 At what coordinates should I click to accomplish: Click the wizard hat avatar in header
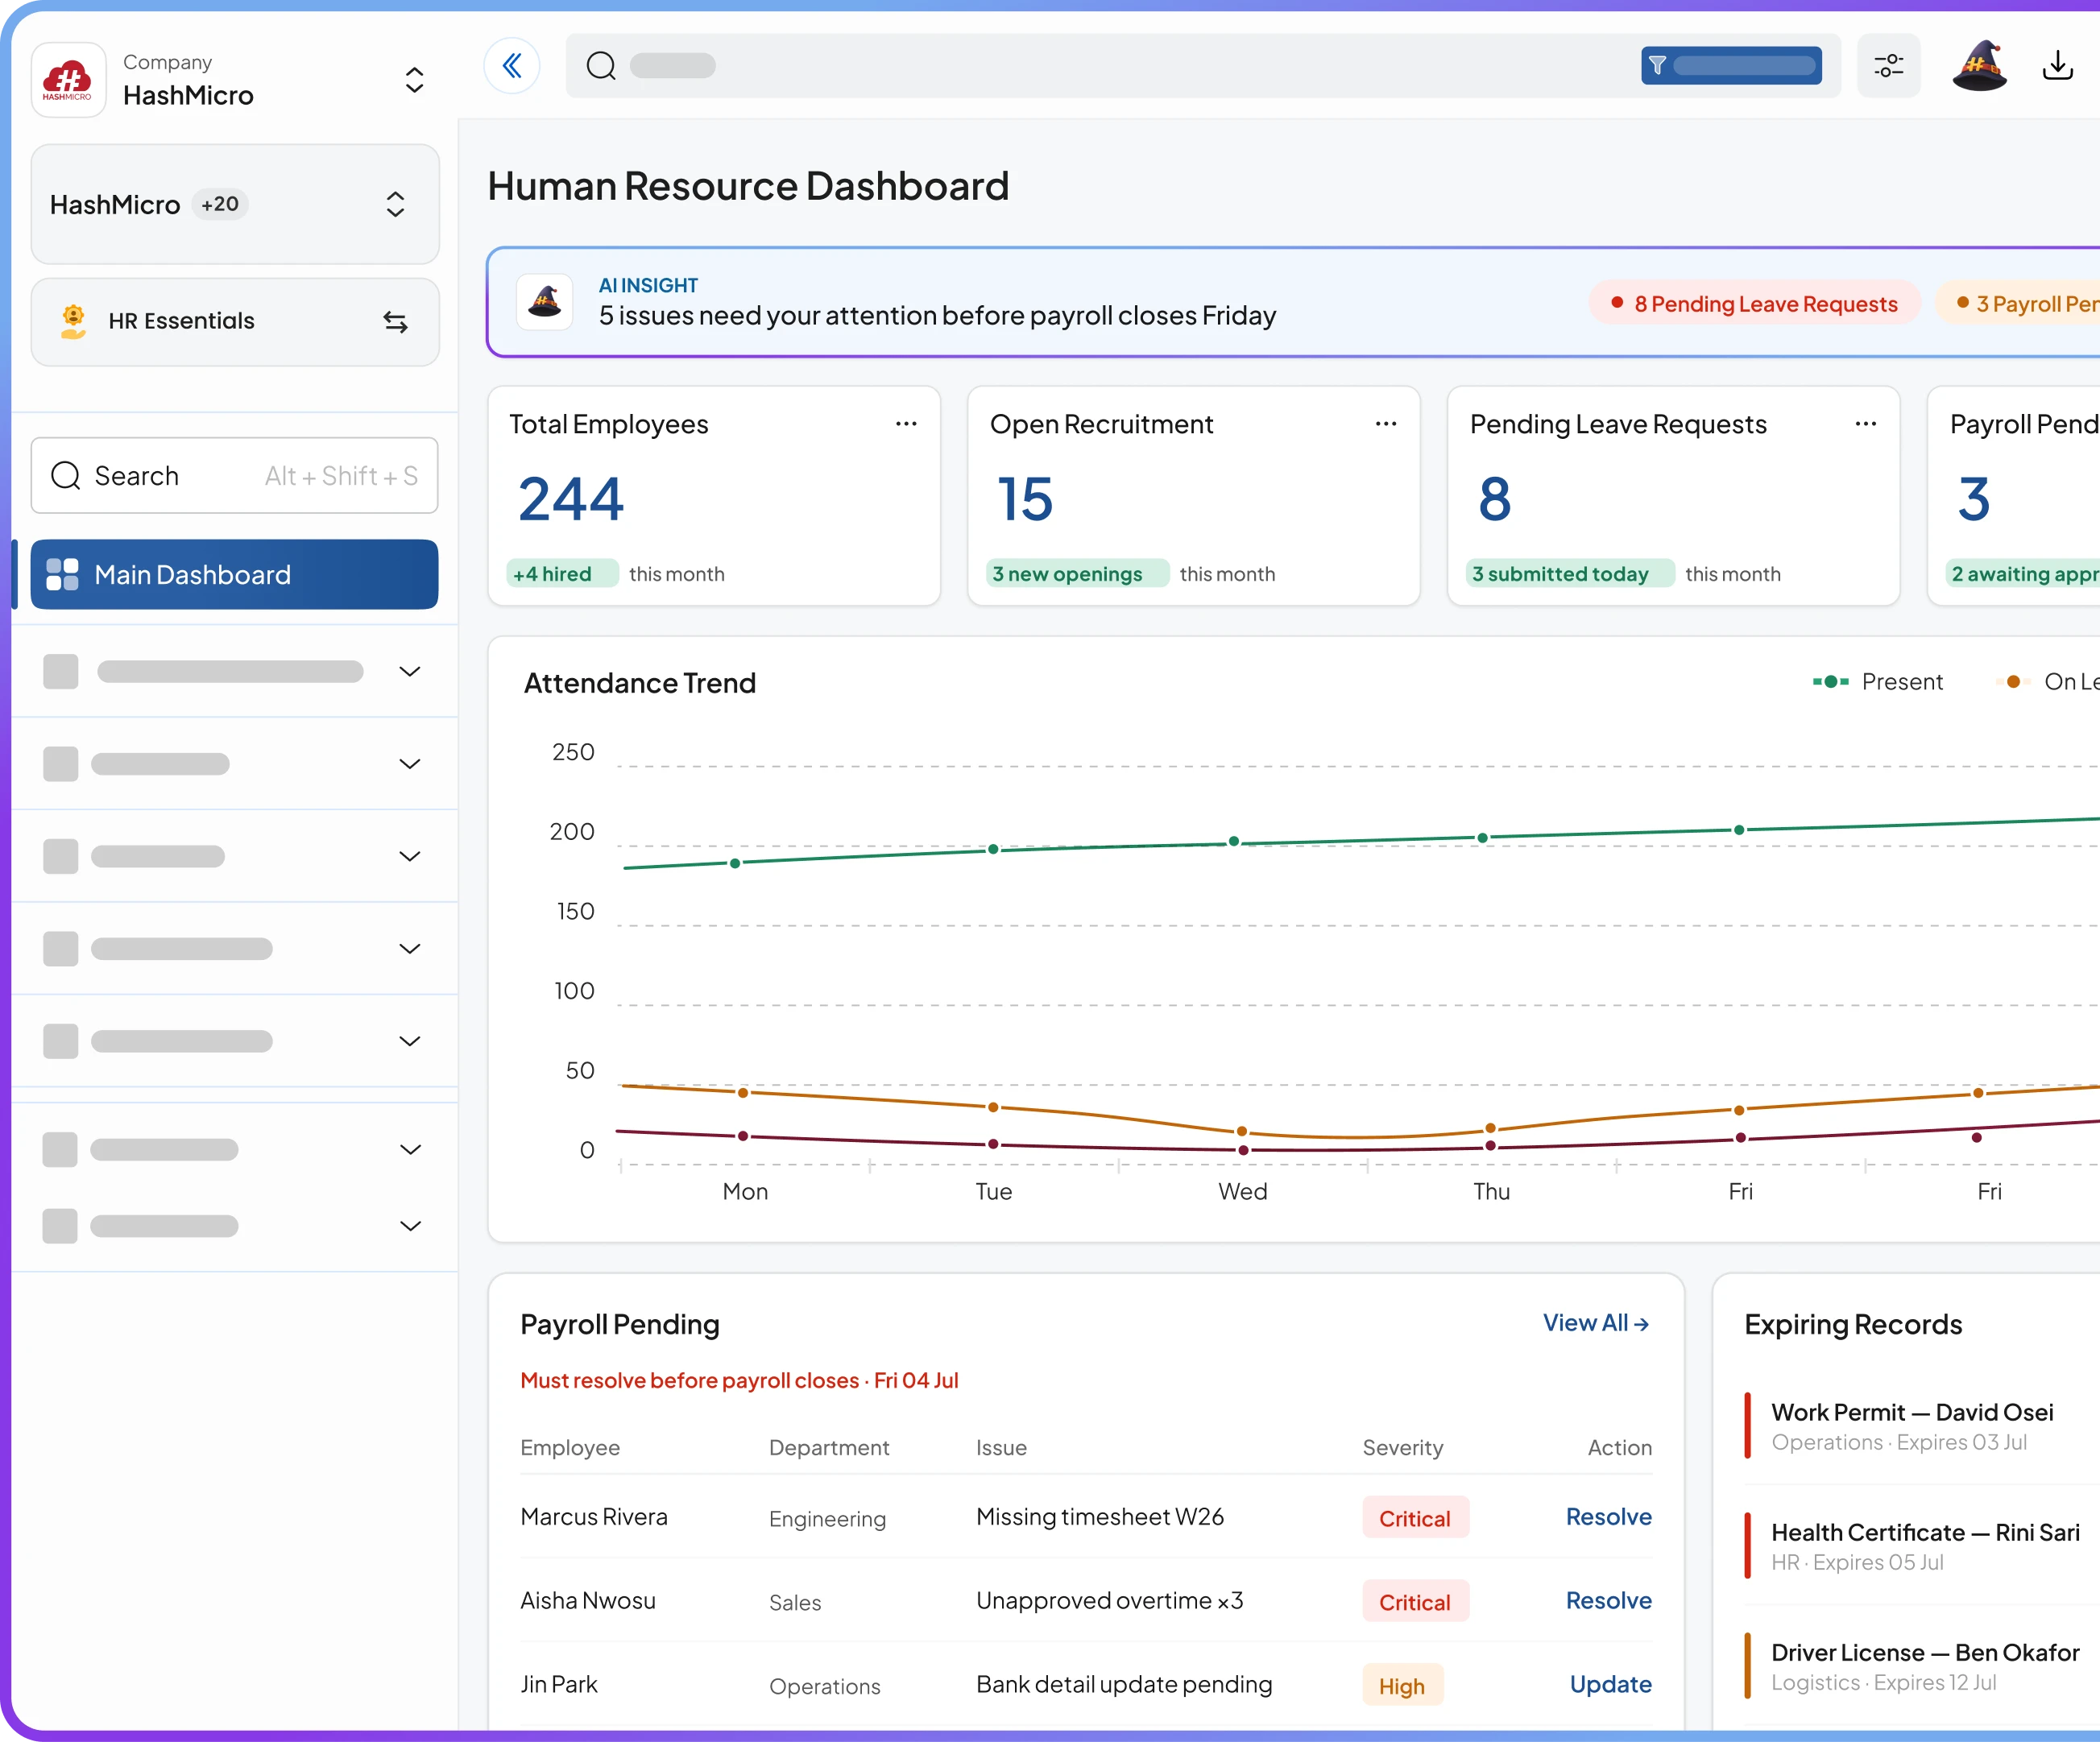tap(1980, 66)
